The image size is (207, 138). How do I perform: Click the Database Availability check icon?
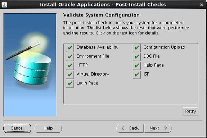click(70, 48)
